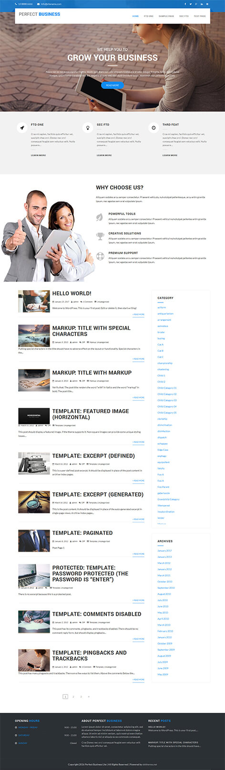Click LEARN MORE under THRD FEAT

click(170, 155)
